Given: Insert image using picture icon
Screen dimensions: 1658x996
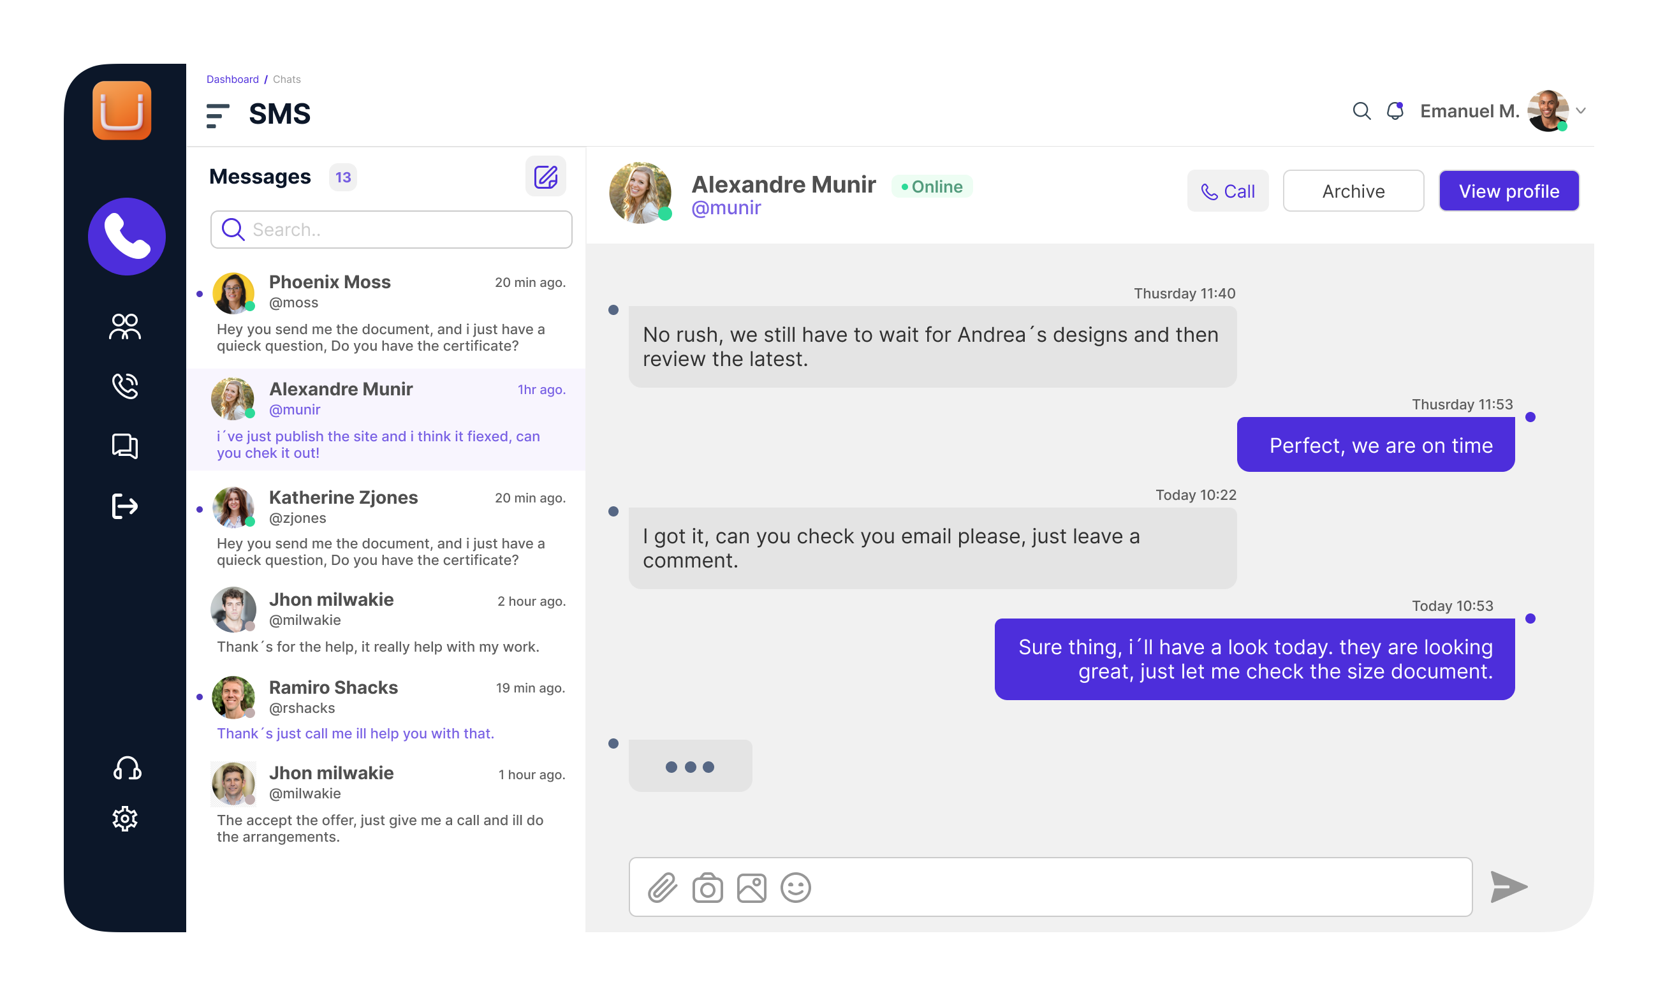Looking at the screenshot, I should (751, 887).
